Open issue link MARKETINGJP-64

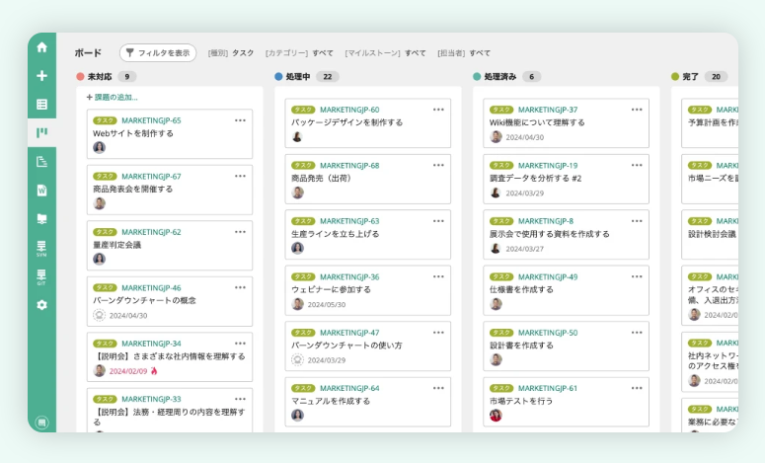[x=349, y=388]
